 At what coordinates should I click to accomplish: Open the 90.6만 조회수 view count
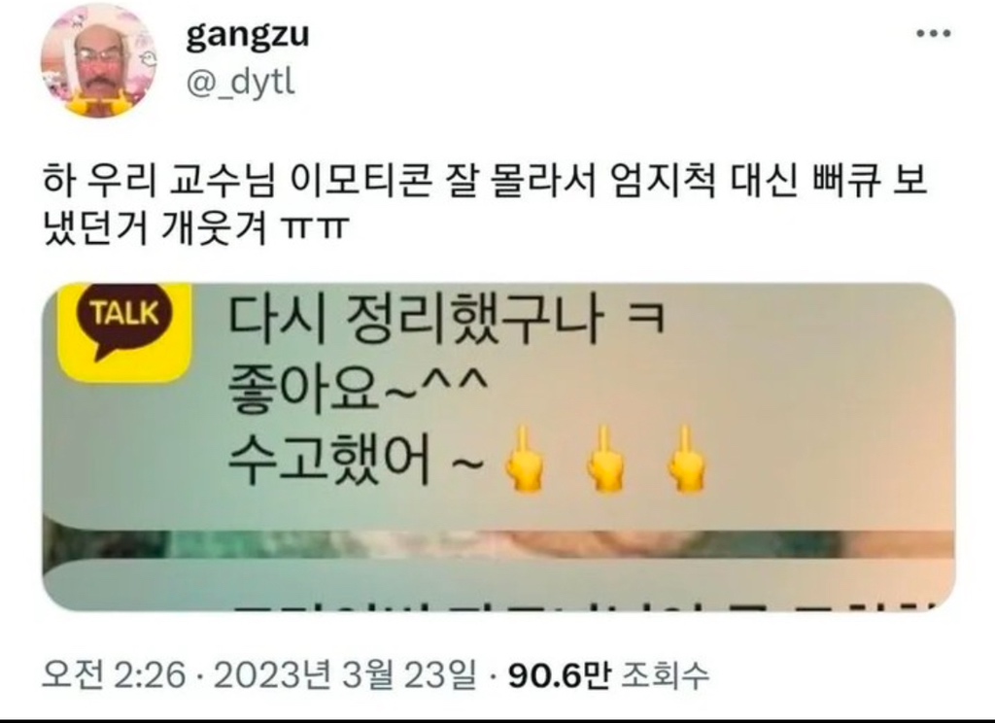(608, 674)
